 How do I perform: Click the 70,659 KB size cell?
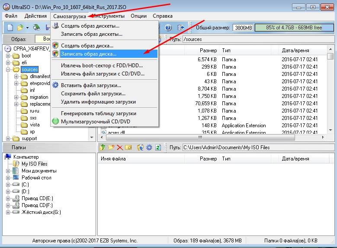pyautogui.click(x=205, y=104)
